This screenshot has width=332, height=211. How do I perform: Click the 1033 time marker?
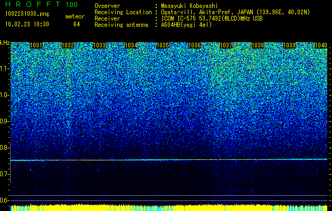pyautogui.click(x=100, y=45)
